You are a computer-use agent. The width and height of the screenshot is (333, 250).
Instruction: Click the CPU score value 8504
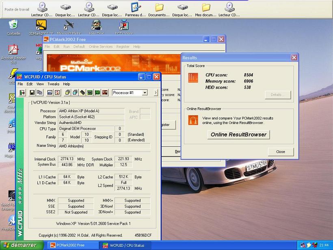point(249,75)
